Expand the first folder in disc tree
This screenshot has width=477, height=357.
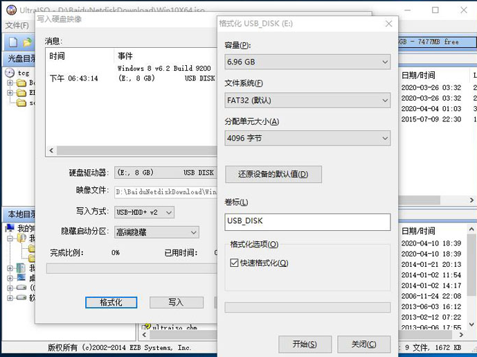[10, 83]
